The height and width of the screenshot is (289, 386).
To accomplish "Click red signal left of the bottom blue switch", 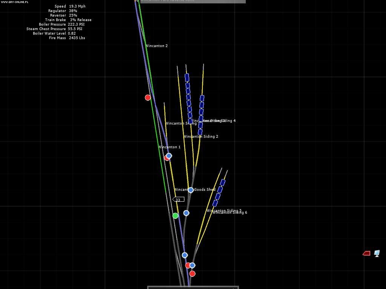I will 188,265.
